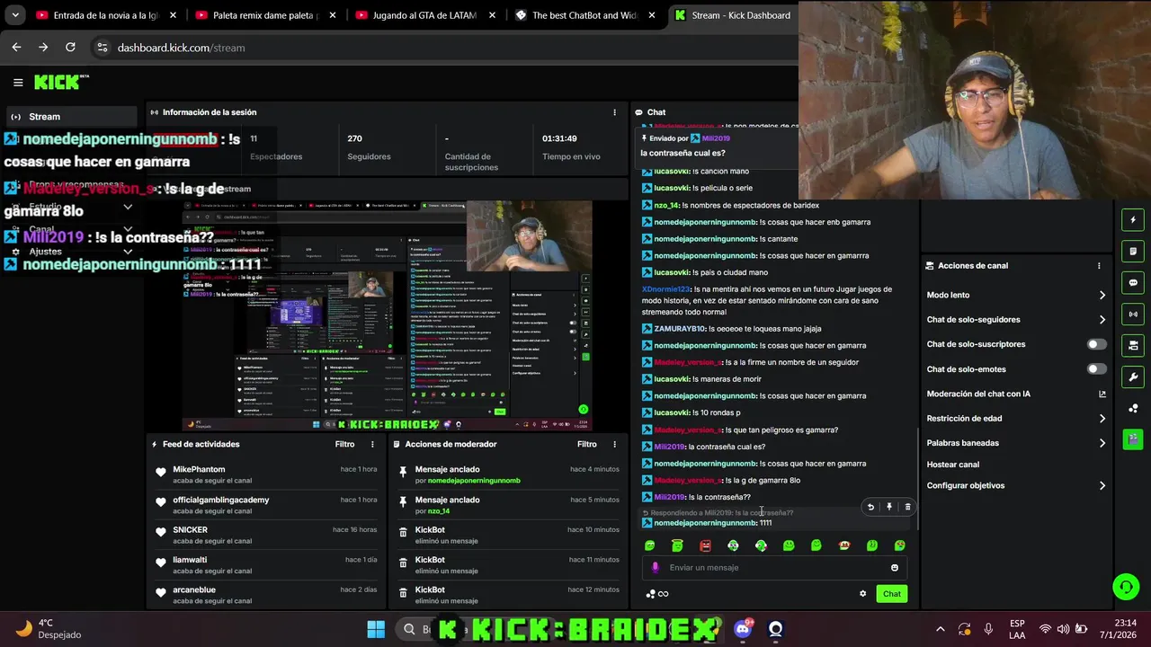
Task: Open Filtro in Acciones de moderador
Action: 587,444
